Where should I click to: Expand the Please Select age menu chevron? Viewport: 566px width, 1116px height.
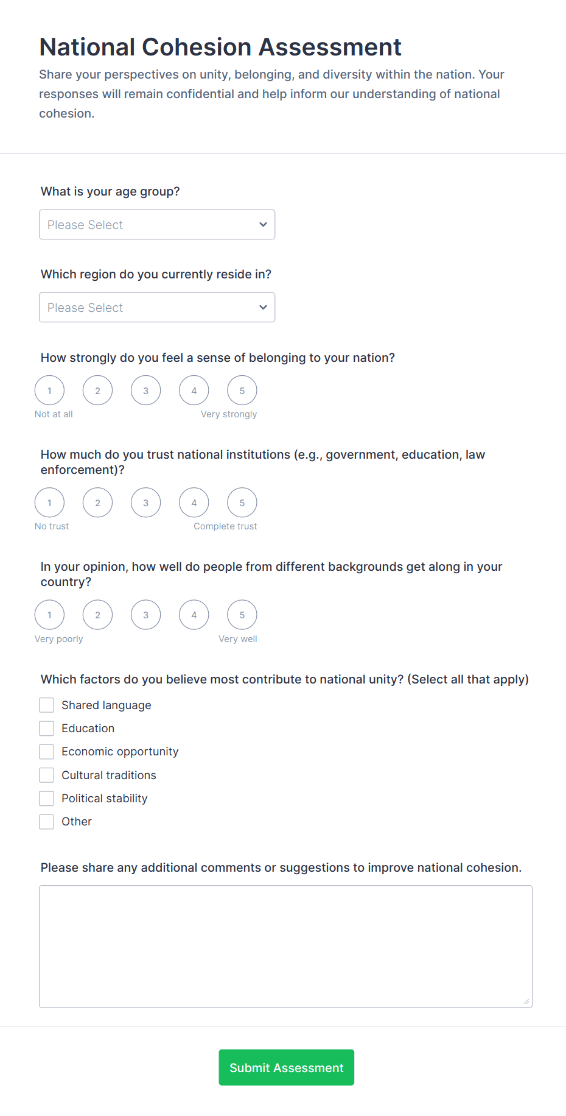pos(262,224)
